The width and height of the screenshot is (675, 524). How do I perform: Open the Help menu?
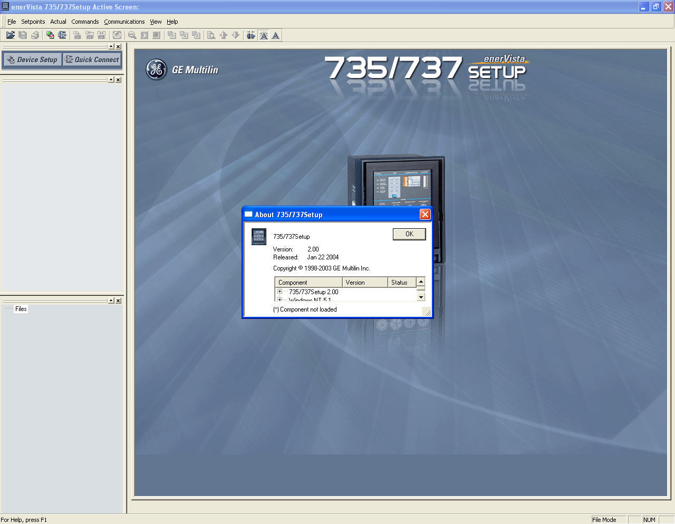pos(172,22)
